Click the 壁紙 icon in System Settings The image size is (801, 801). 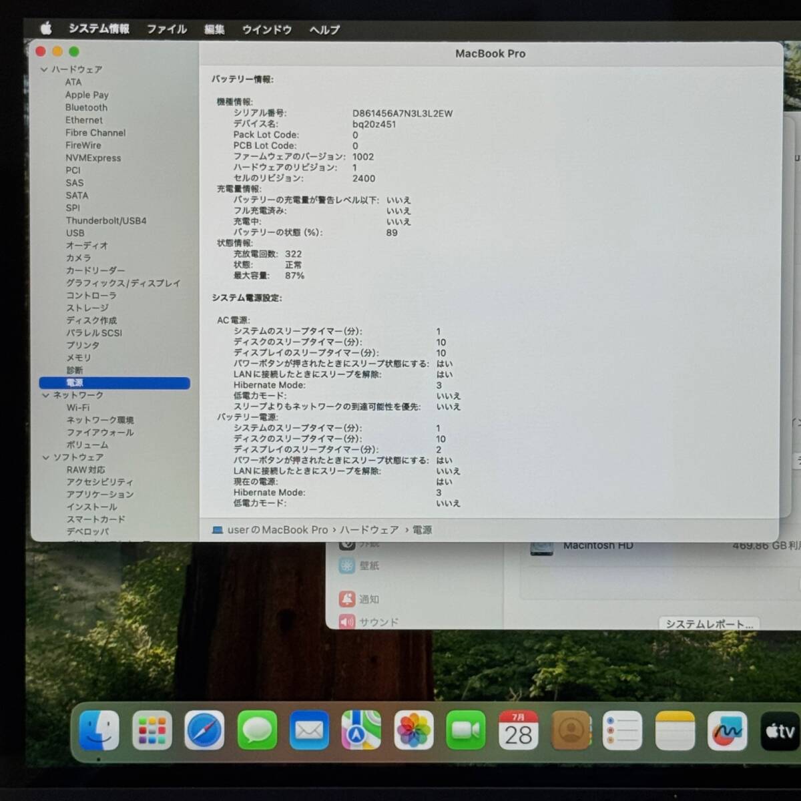point(347,566)
